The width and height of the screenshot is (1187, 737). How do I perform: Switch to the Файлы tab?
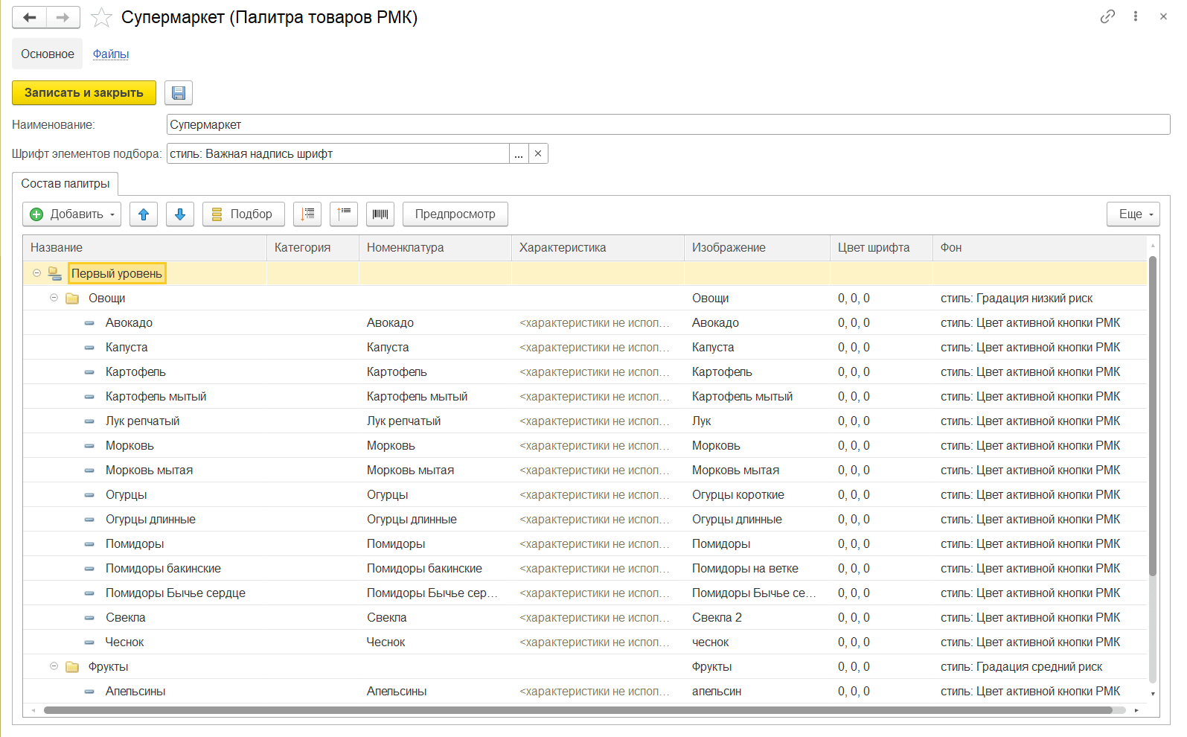(x=111, y=54)
